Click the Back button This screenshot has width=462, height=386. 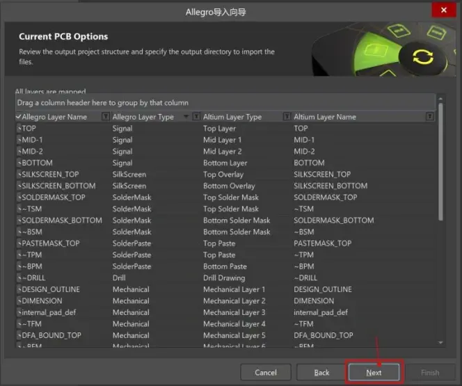321,373
